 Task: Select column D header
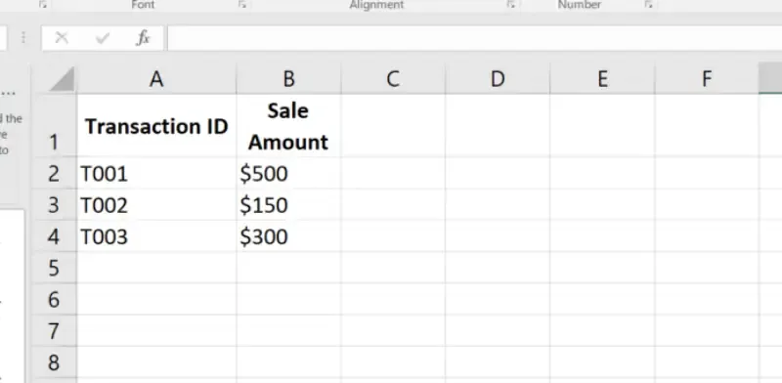[498, 79]
